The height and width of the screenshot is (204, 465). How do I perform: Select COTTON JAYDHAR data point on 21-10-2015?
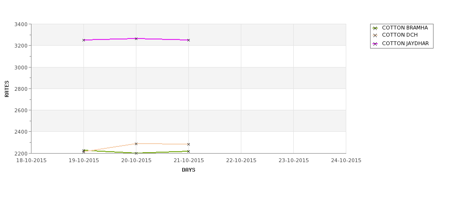[x=188, y=40]
